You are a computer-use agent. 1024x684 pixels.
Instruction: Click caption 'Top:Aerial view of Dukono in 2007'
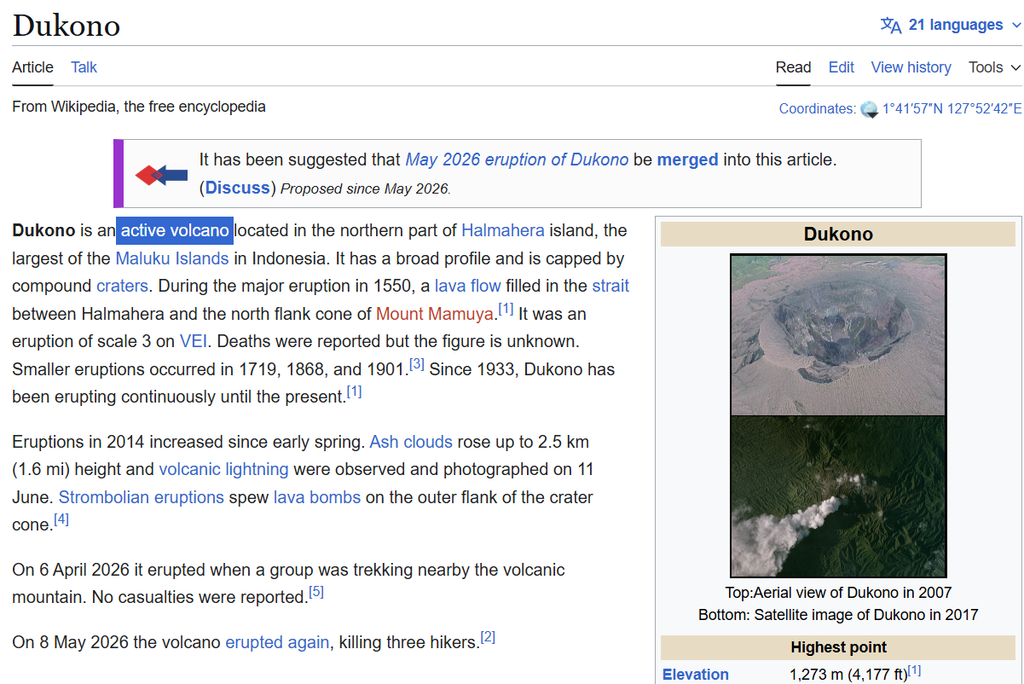tap(838, 592)
